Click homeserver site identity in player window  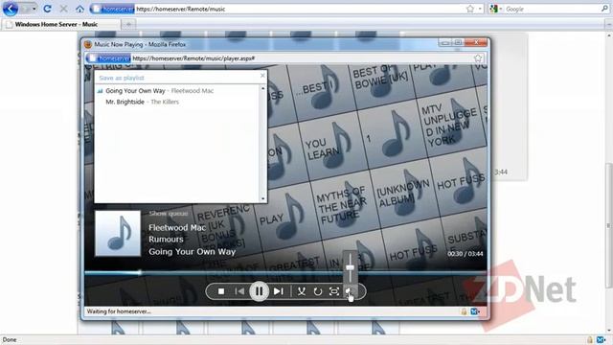pos(109,58)
